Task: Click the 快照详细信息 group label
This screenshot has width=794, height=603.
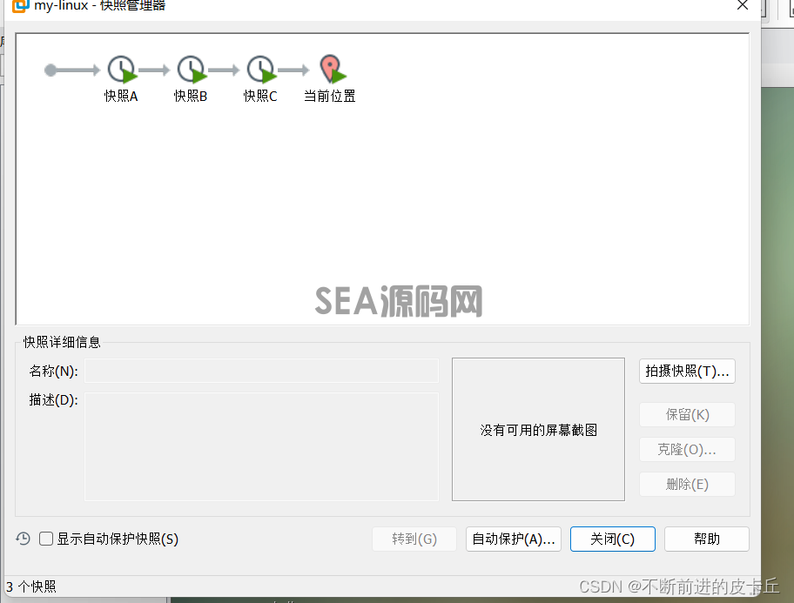Action: click(62, 342)
